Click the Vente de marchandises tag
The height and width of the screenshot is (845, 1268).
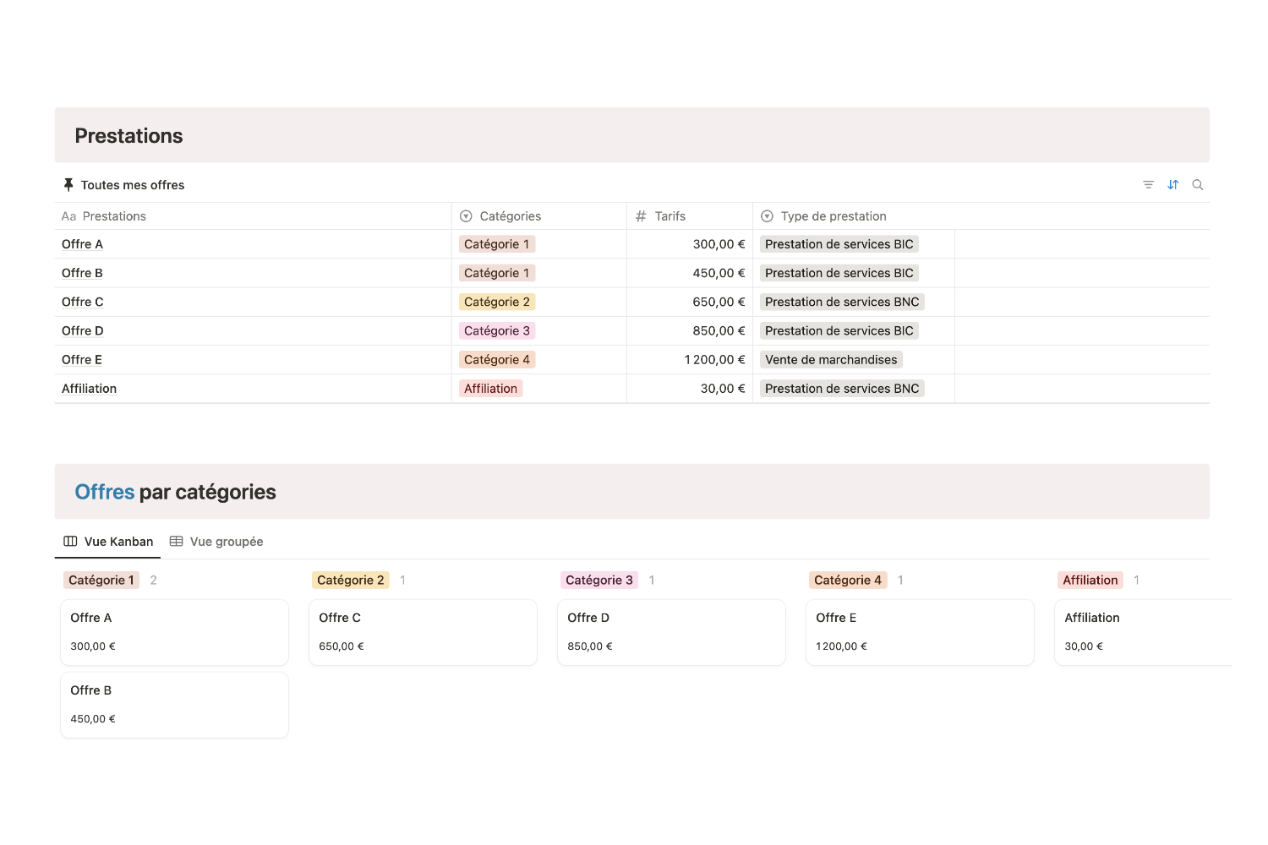tap(831, 359)
